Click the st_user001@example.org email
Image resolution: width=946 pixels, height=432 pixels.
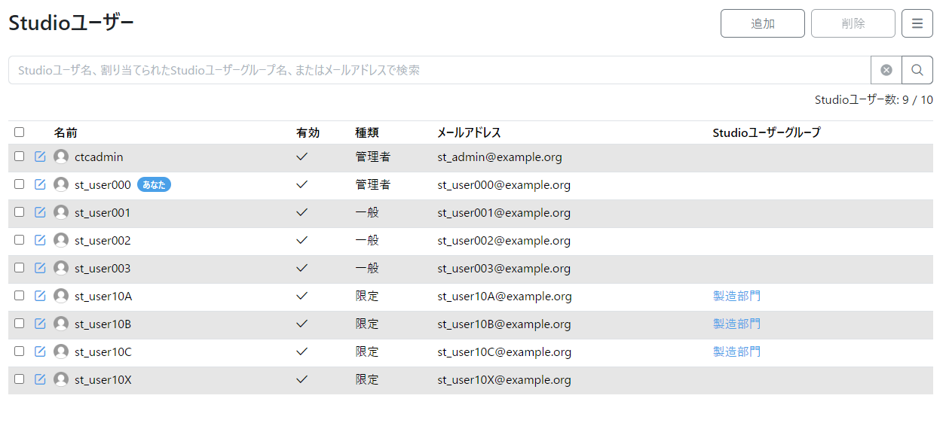tap(504, 213)
